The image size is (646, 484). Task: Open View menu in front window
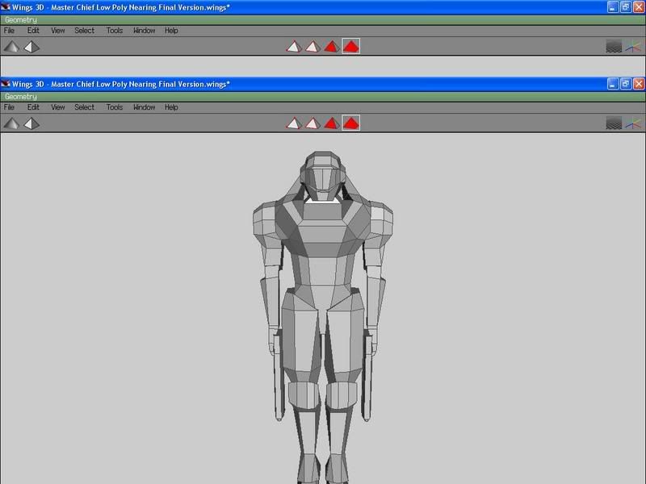[x=57, y=107]
